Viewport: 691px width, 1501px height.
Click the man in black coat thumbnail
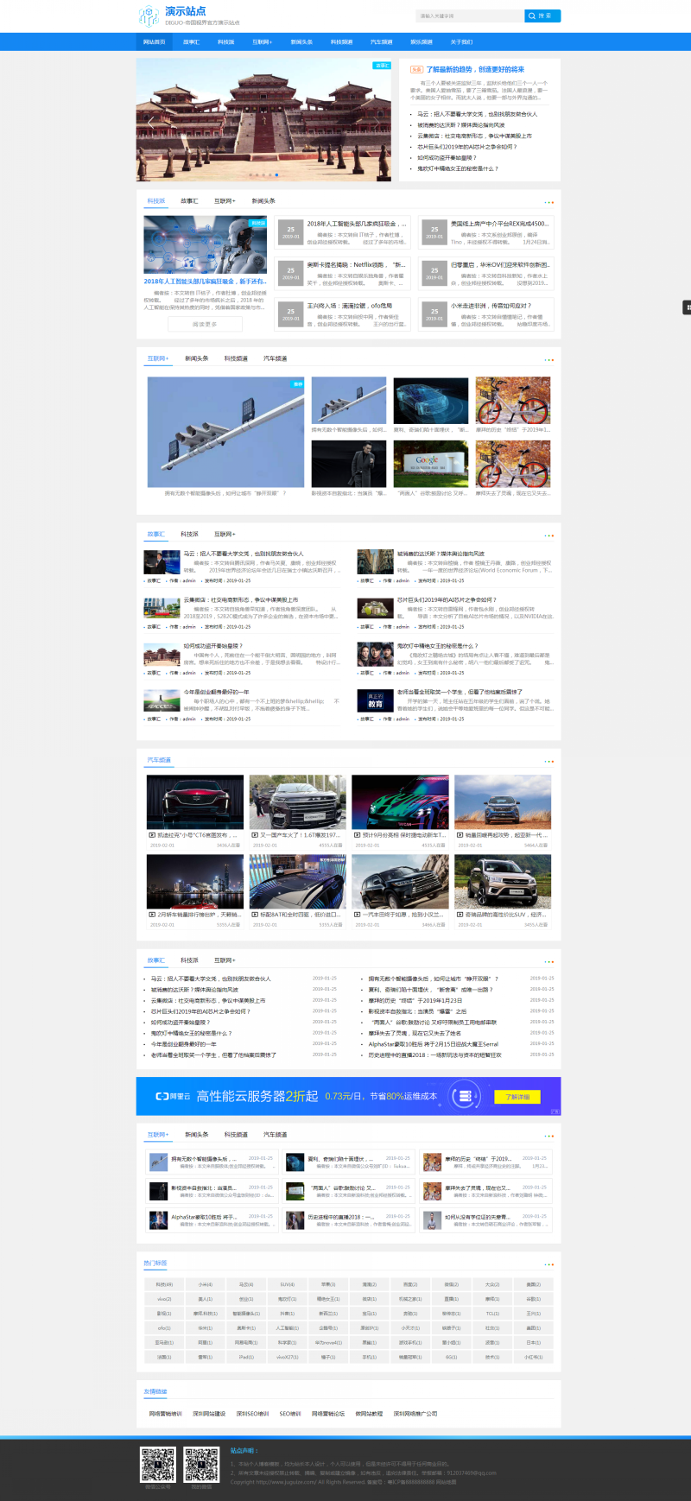[x=349, y=464]
